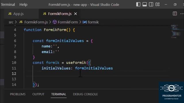Image resolution: width=184 pixels, height=103 pixels.
Task: Click 'formik' variable name on line 10
Action: click(x=53, y=63)
